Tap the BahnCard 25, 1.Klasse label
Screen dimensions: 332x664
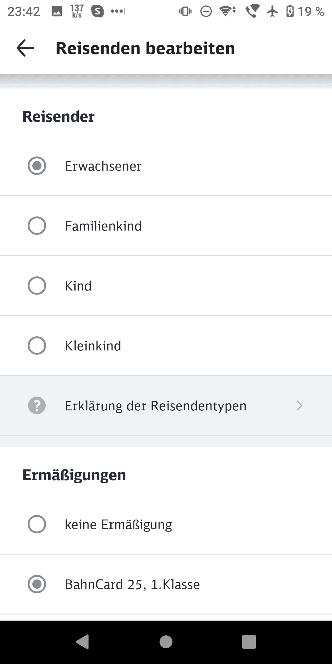point(132,584)
